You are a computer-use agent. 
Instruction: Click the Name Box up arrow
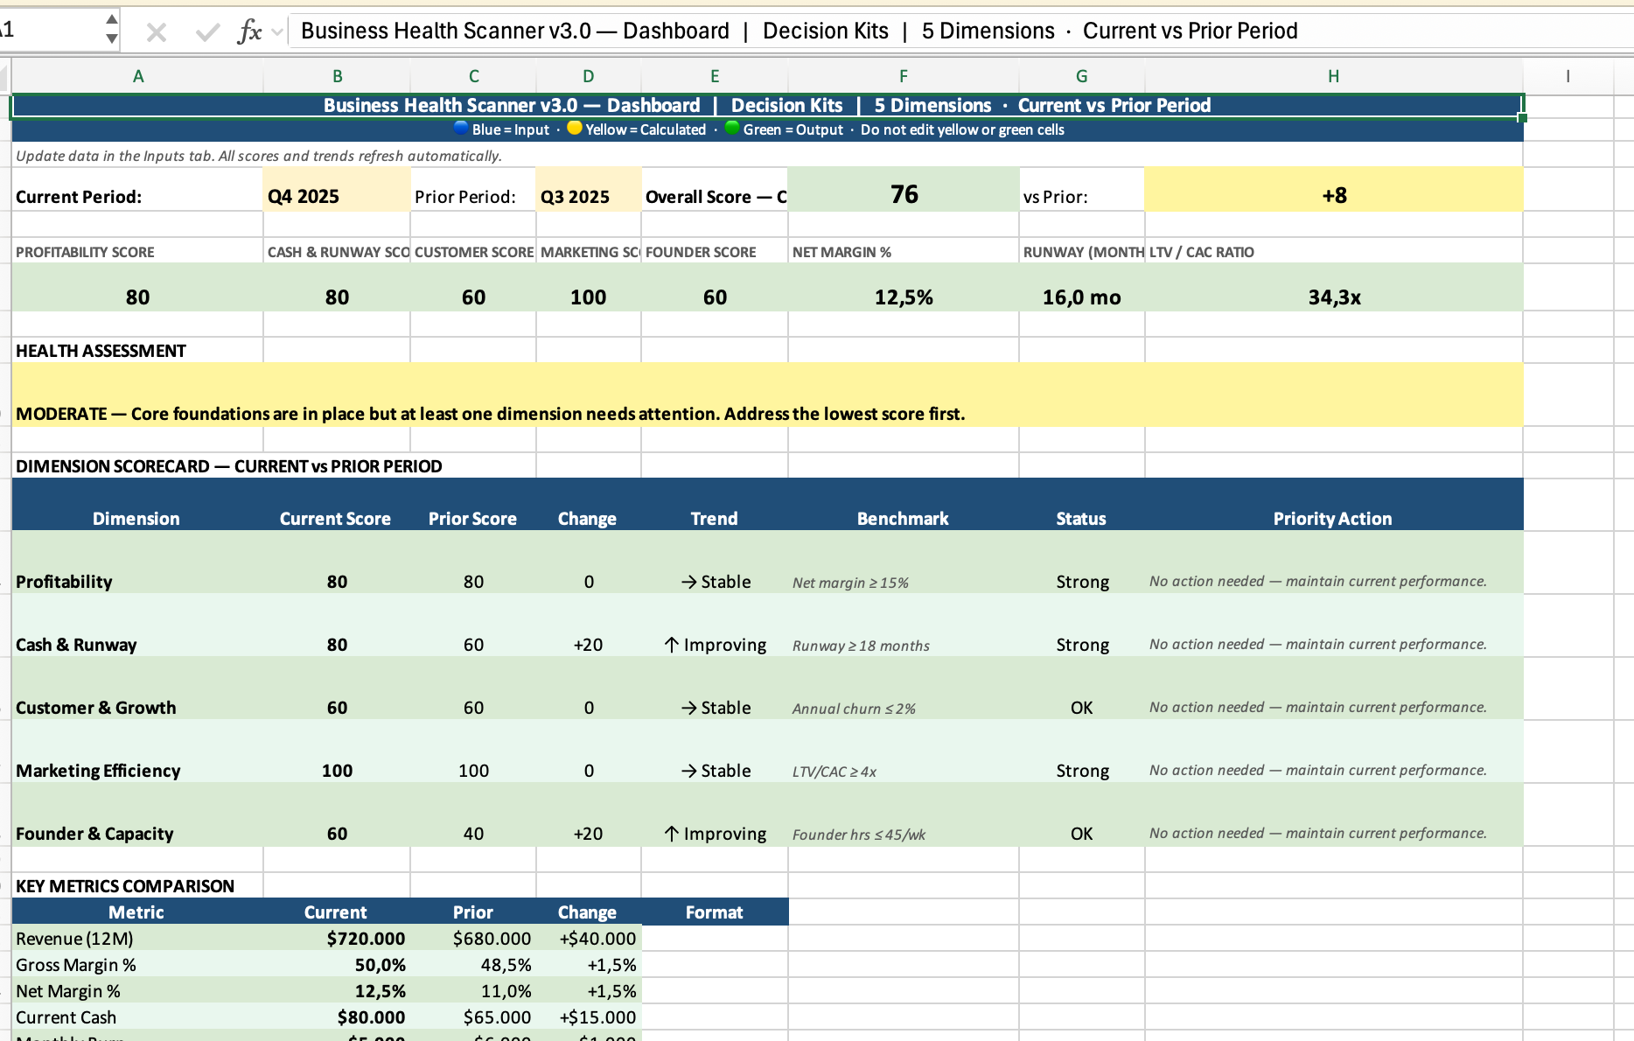point(111,20)
